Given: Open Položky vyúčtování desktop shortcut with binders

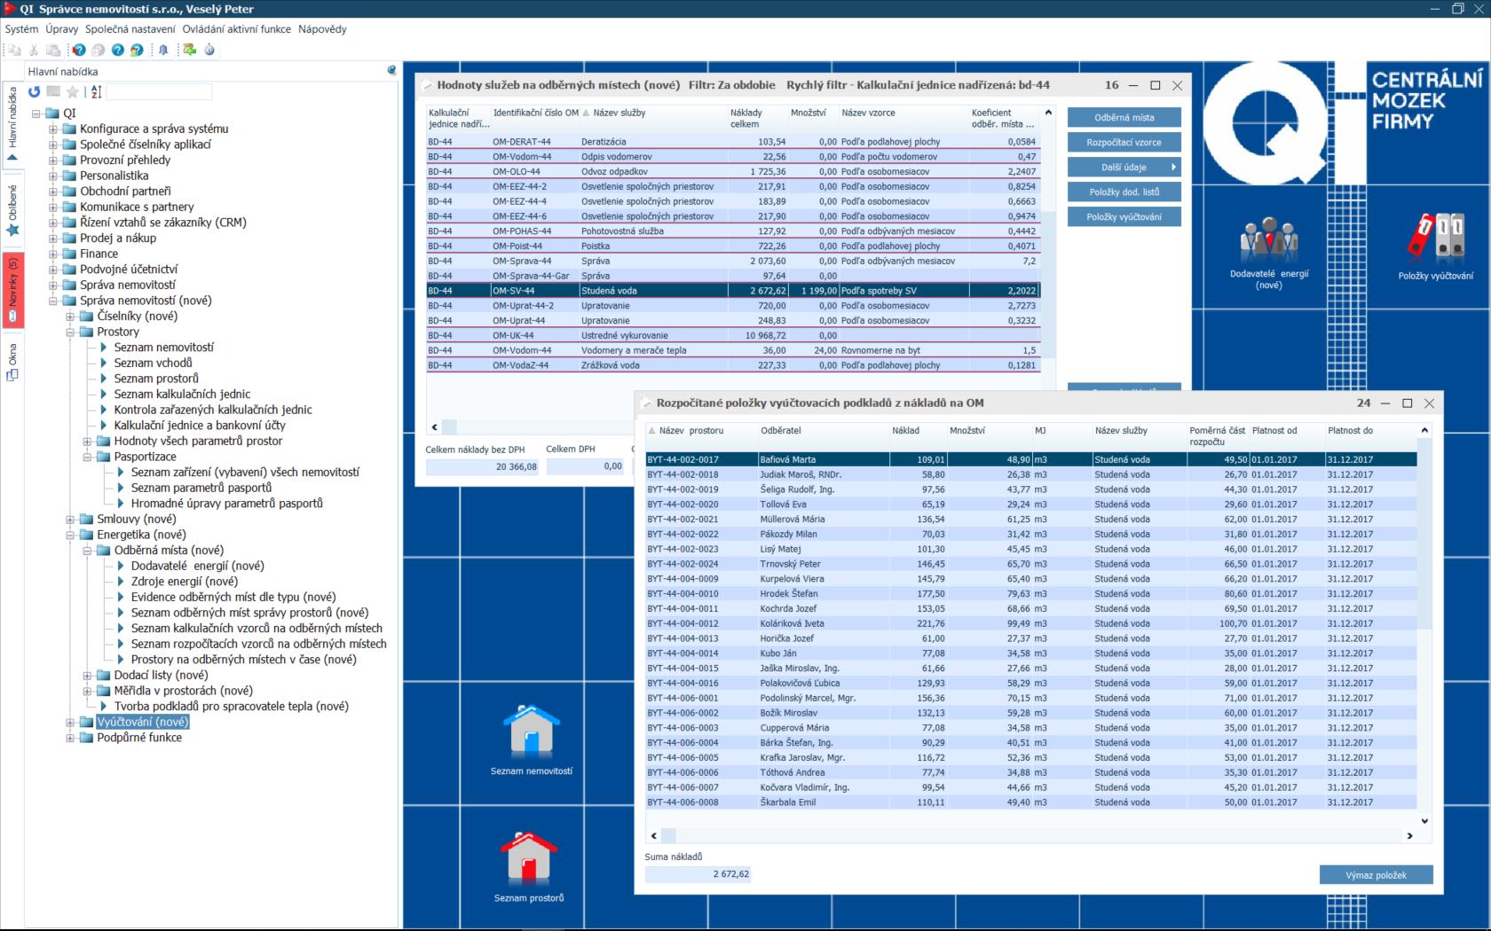Looking at the screenshot, I should coord(1435,246).
